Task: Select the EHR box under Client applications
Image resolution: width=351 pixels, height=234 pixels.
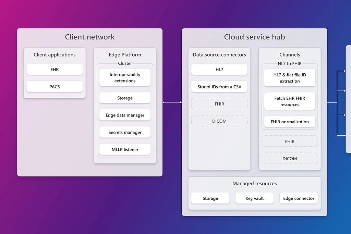Action: [55, 69]
